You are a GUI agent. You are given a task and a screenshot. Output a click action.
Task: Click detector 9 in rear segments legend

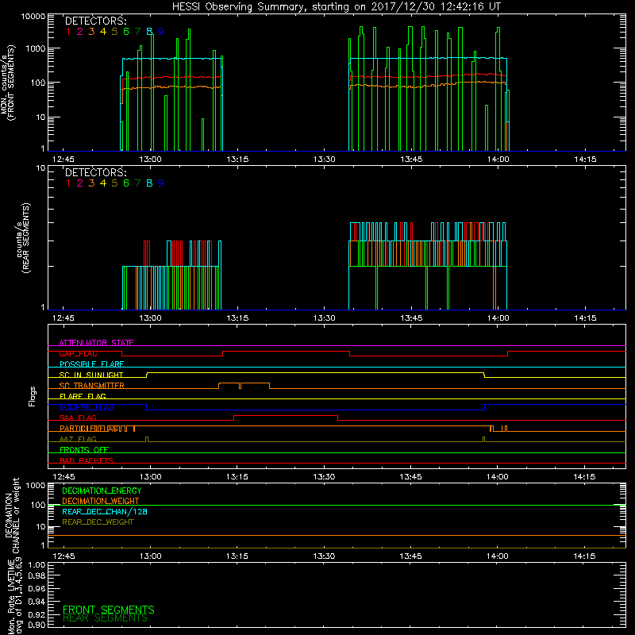coord(161,183)
